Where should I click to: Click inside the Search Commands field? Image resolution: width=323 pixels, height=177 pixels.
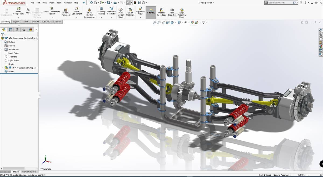[280, 2]
